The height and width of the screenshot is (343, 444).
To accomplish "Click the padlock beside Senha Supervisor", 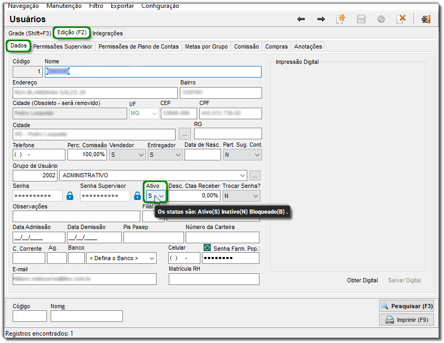I will pos(137,196).
